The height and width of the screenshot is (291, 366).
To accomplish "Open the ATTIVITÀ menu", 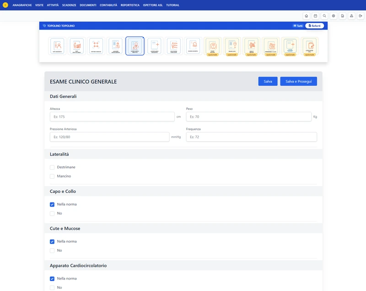I will click(53, 5).
